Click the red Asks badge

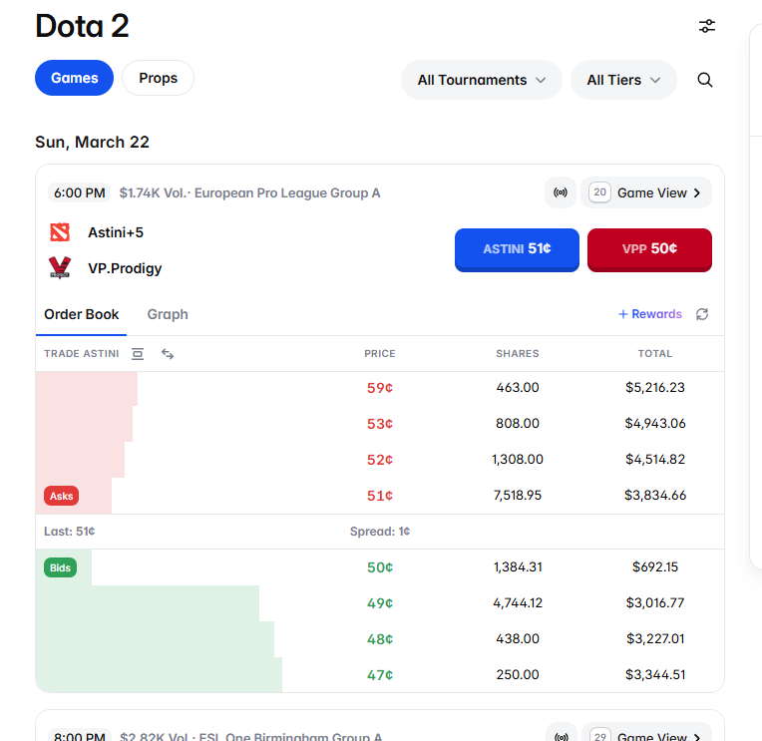pos(61,496)
